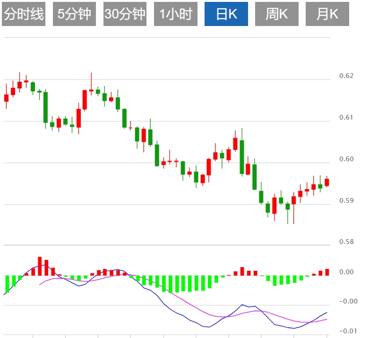Click the 0.58 price axis label
The width and height of the screenshot is (369, 338).
346,242
